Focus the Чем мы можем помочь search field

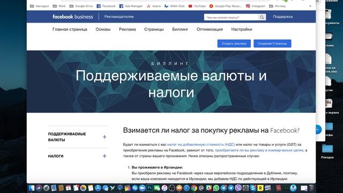[231, 17]
